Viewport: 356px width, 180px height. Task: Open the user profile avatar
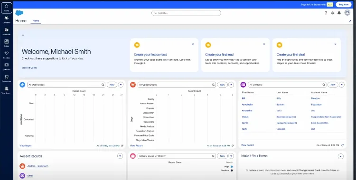point(347,13)
